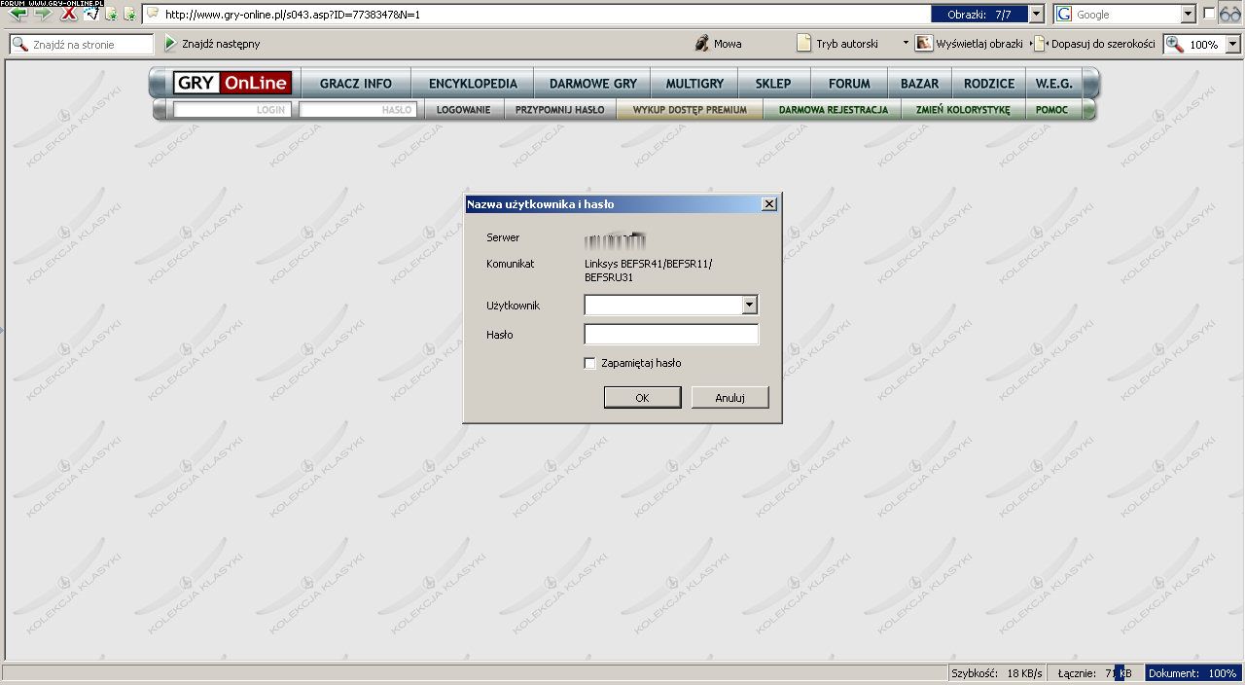Click Anuluj to cancel the dialog
1245x685 pixels.
point(729,397)
